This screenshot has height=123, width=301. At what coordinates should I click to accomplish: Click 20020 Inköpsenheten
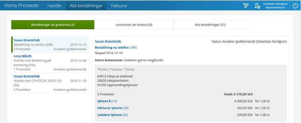coord(113,80)
